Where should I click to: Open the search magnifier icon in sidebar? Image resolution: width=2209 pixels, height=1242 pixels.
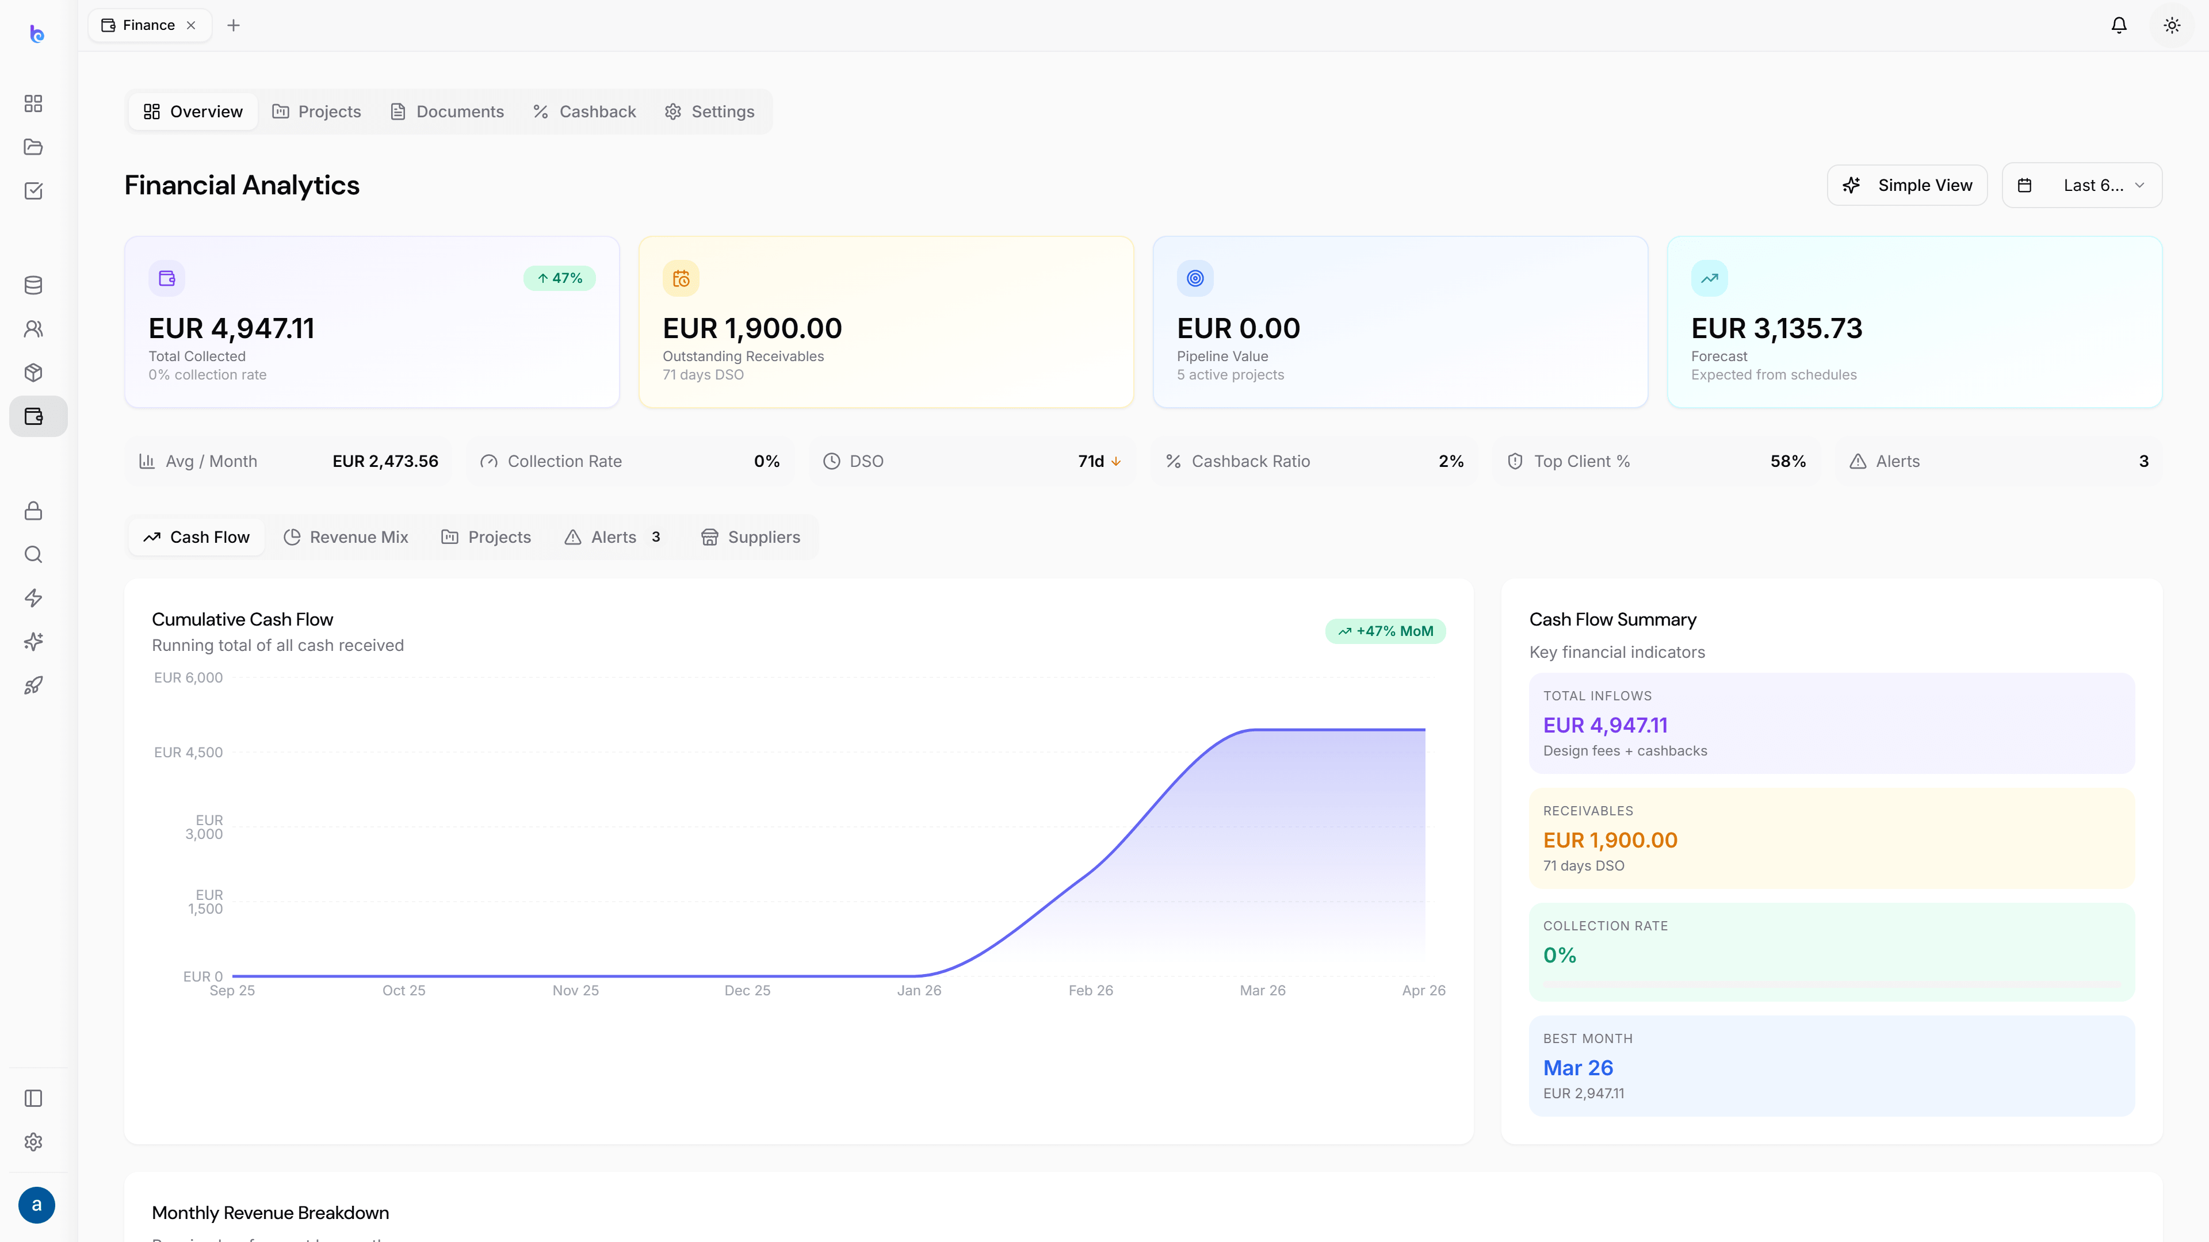tap(33, 554)
